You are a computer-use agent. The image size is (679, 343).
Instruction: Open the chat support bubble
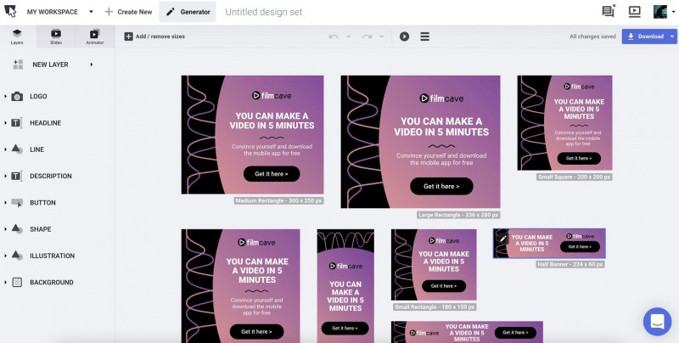[x=657, y=321]
